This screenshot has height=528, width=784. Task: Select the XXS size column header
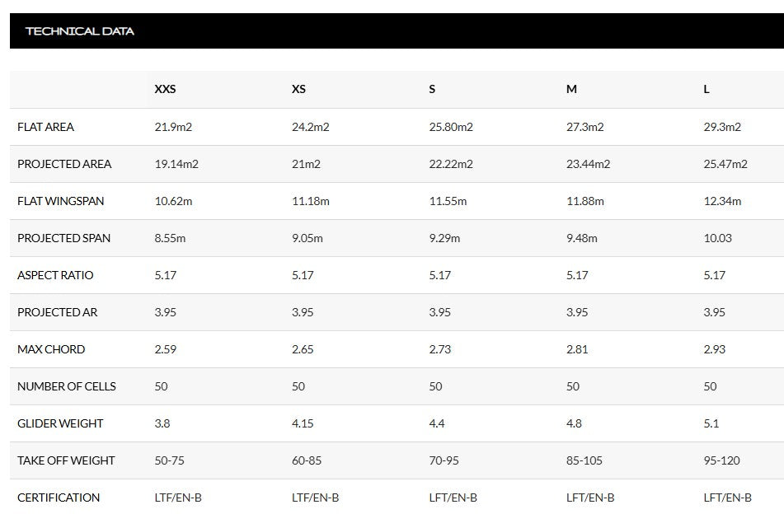pos(165,89)
